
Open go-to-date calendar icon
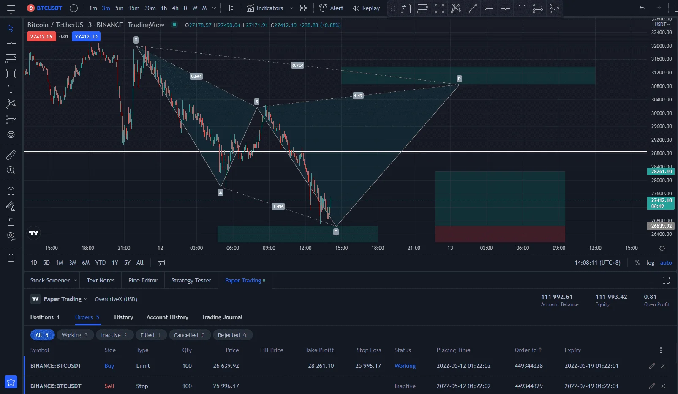161,263
